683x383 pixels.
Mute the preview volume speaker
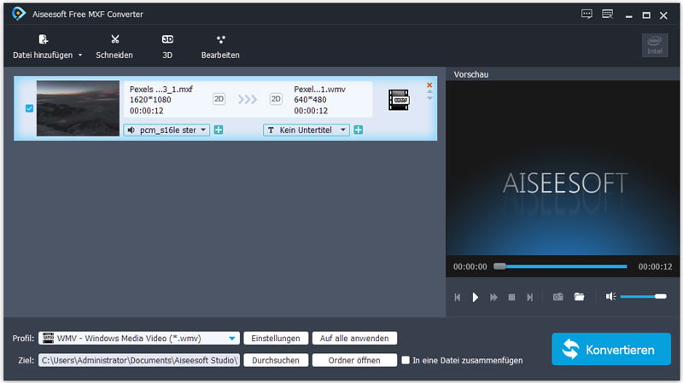[610, 296]
